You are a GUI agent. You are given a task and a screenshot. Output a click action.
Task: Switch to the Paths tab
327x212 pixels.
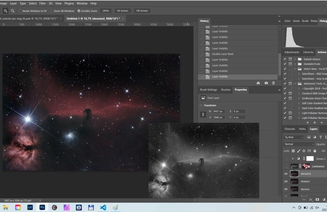302,129
